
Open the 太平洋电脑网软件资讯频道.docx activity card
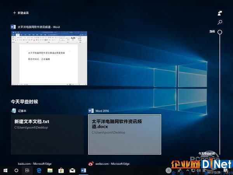coord(125,135)
